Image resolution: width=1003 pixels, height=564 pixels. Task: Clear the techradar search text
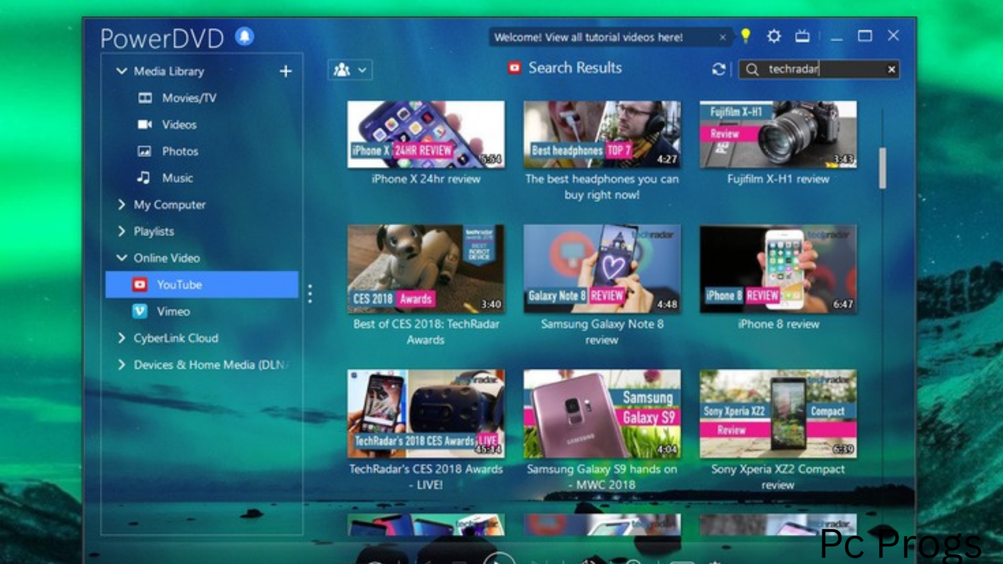tap(891, 70)
